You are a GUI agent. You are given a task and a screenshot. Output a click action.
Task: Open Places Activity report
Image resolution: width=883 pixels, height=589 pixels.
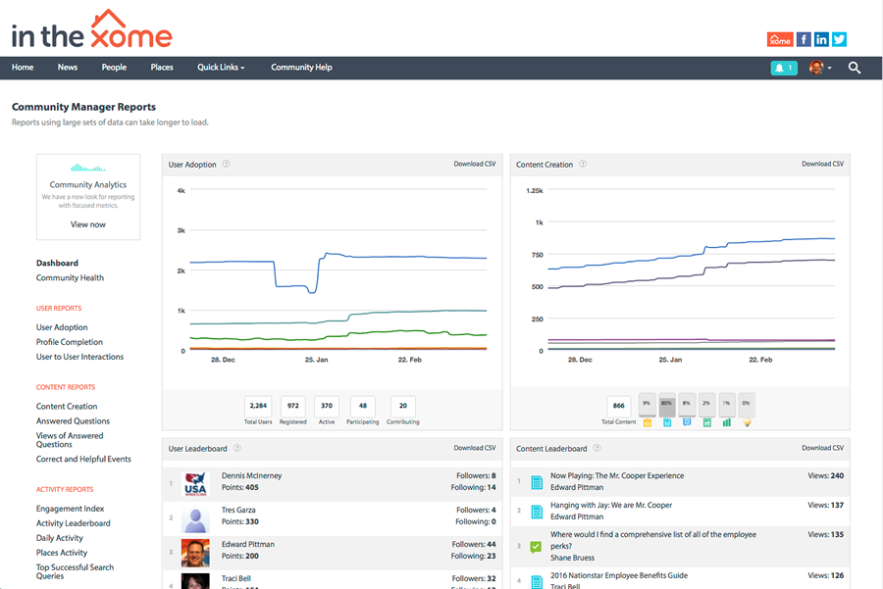[62, 553]
